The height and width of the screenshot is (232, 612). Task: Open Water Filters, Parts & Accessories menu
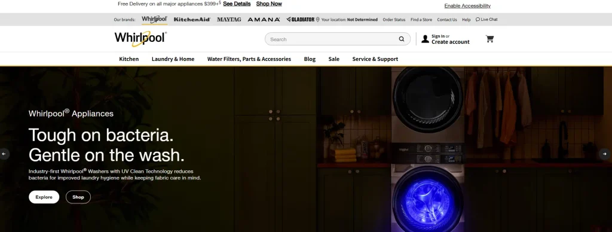[249, 59]
